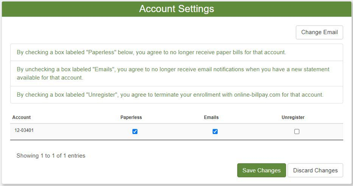
Task: Click the "Showing 1 to 1 of 1 entries" text
Action: 51,156
